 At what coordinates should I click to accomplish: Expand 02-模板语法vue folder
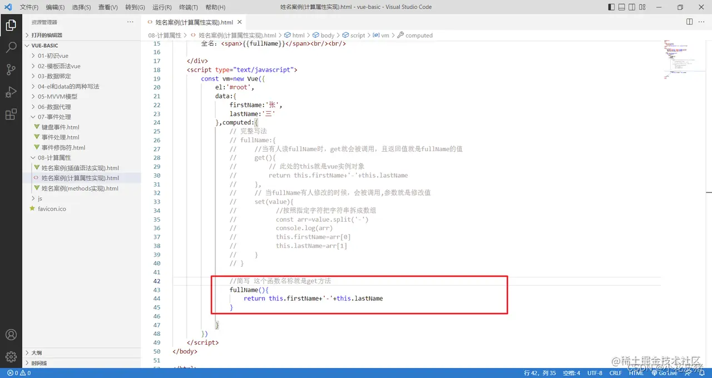click(x=81, y=66)
